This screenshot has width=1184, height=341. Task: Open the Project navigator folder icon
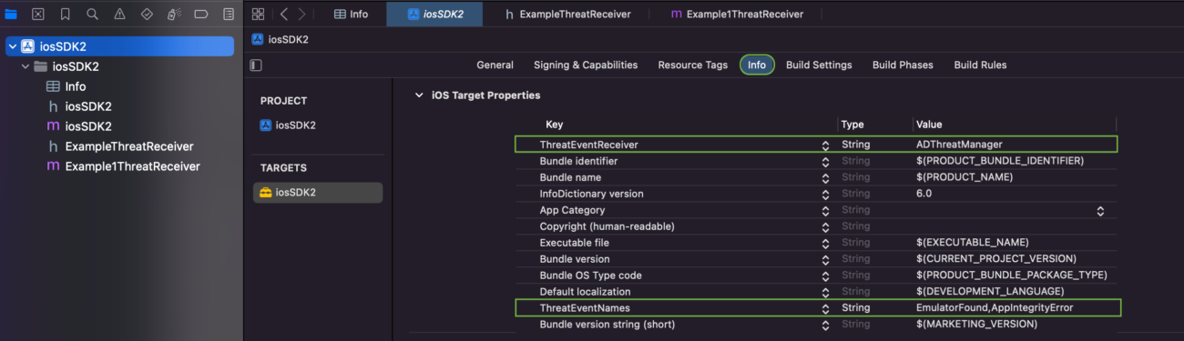click(x=11, y=15)
